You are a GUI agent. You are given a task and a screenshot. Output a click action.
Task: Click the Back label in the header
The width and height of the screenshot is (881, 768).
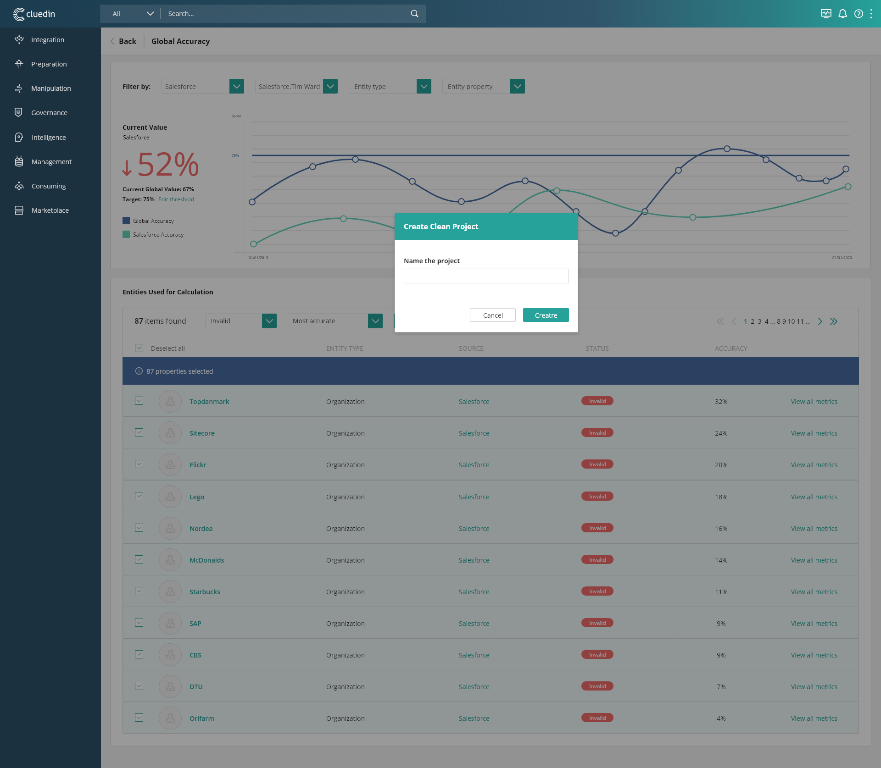128,41
